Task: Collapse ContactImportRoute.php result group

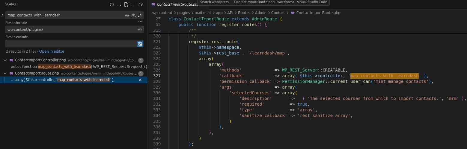Action: 5,73
